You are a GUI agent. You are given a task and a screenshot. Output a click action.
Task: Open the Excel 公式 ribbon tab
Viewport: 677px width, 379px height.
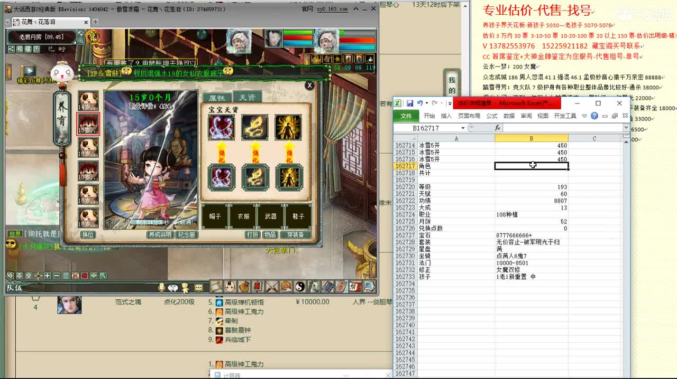[x=492, y=116]
